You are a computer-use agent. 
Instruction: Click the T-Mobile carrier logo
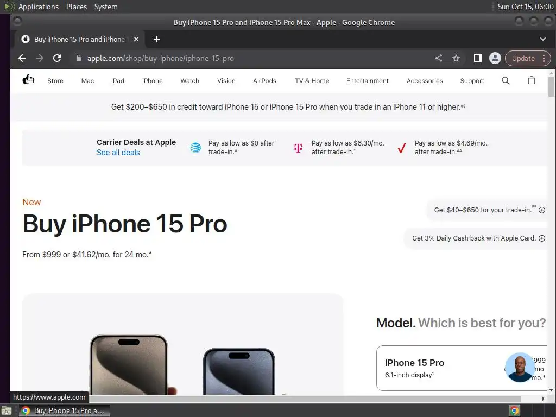coord(298,148)
